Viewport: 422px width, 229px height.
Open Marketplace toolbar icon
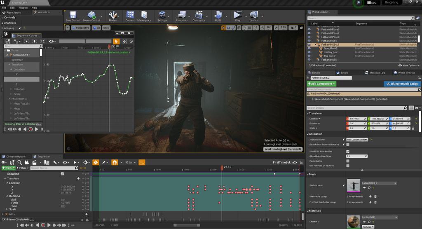pos(144,16)
